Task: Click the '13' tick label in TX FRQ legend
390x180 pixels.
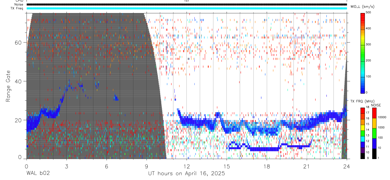Action: pos(368,136)
